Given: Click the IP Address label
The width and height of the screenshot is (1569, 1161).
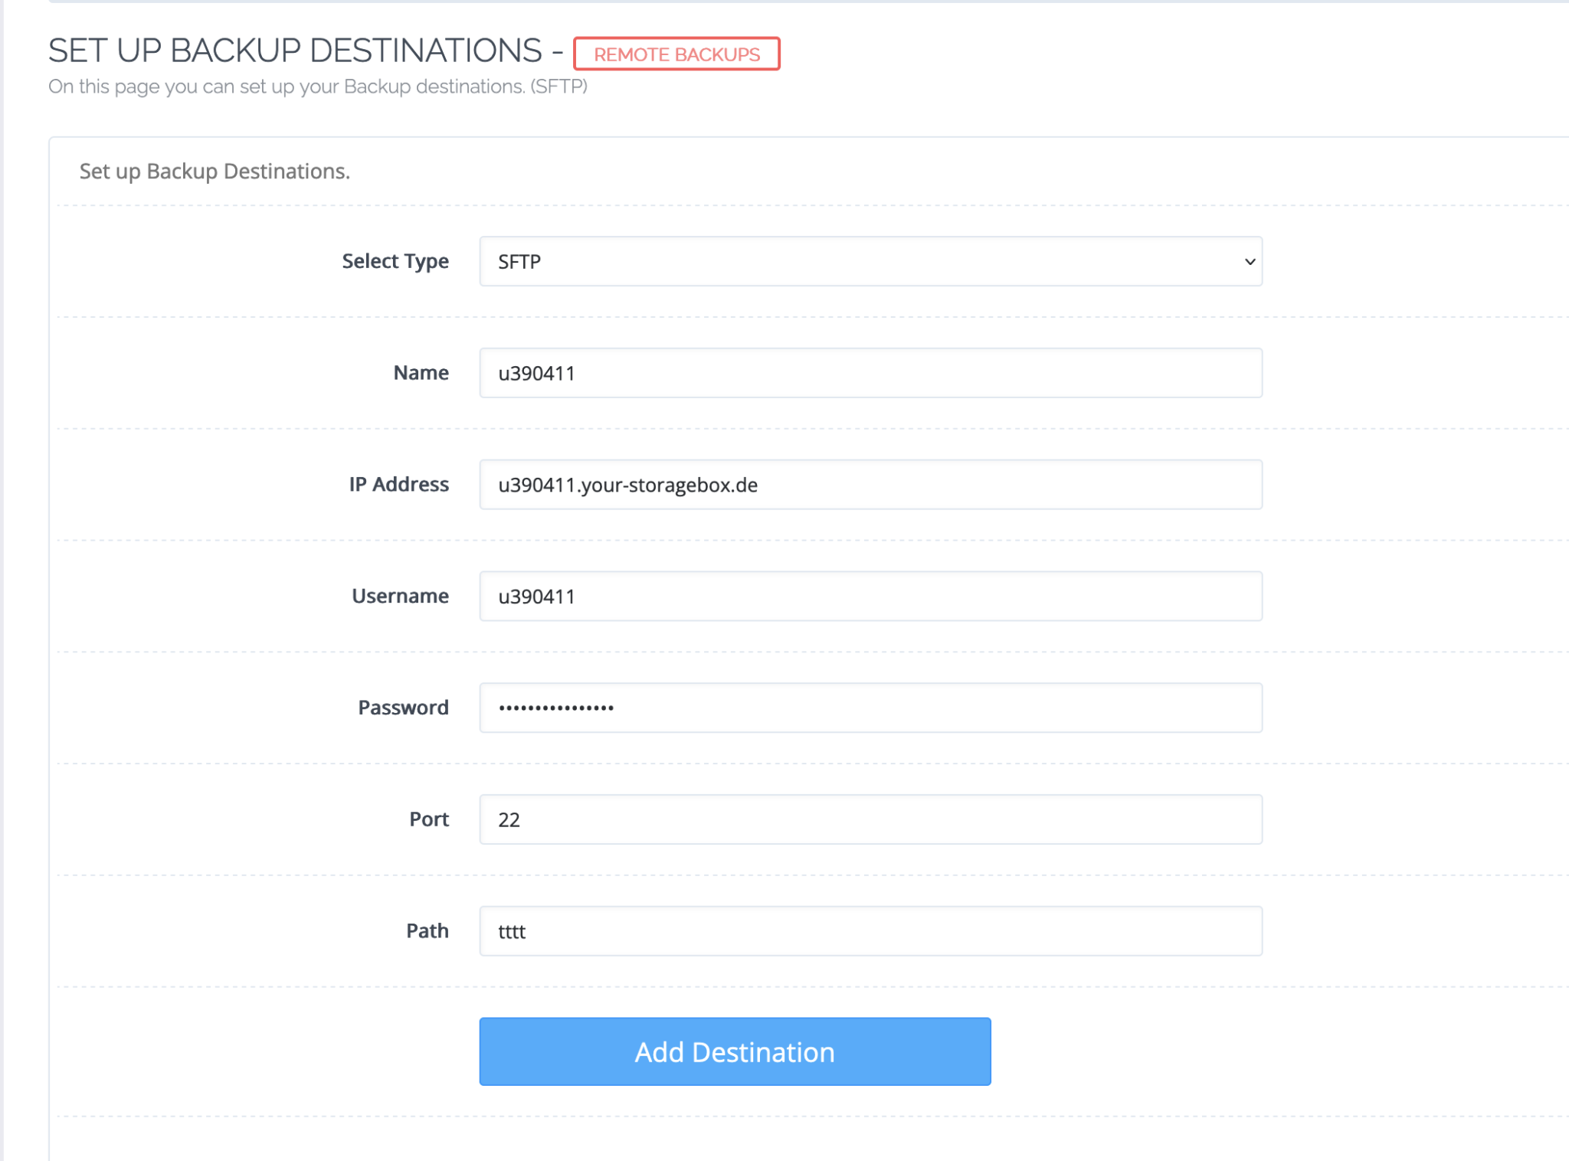Looking at the screenshot, I should pos(398,484).
